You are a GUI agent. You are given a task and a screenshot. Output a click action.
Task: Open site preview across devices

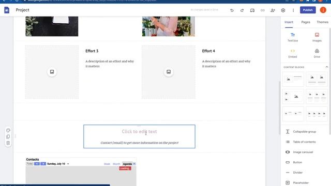(x=252, y=10)
